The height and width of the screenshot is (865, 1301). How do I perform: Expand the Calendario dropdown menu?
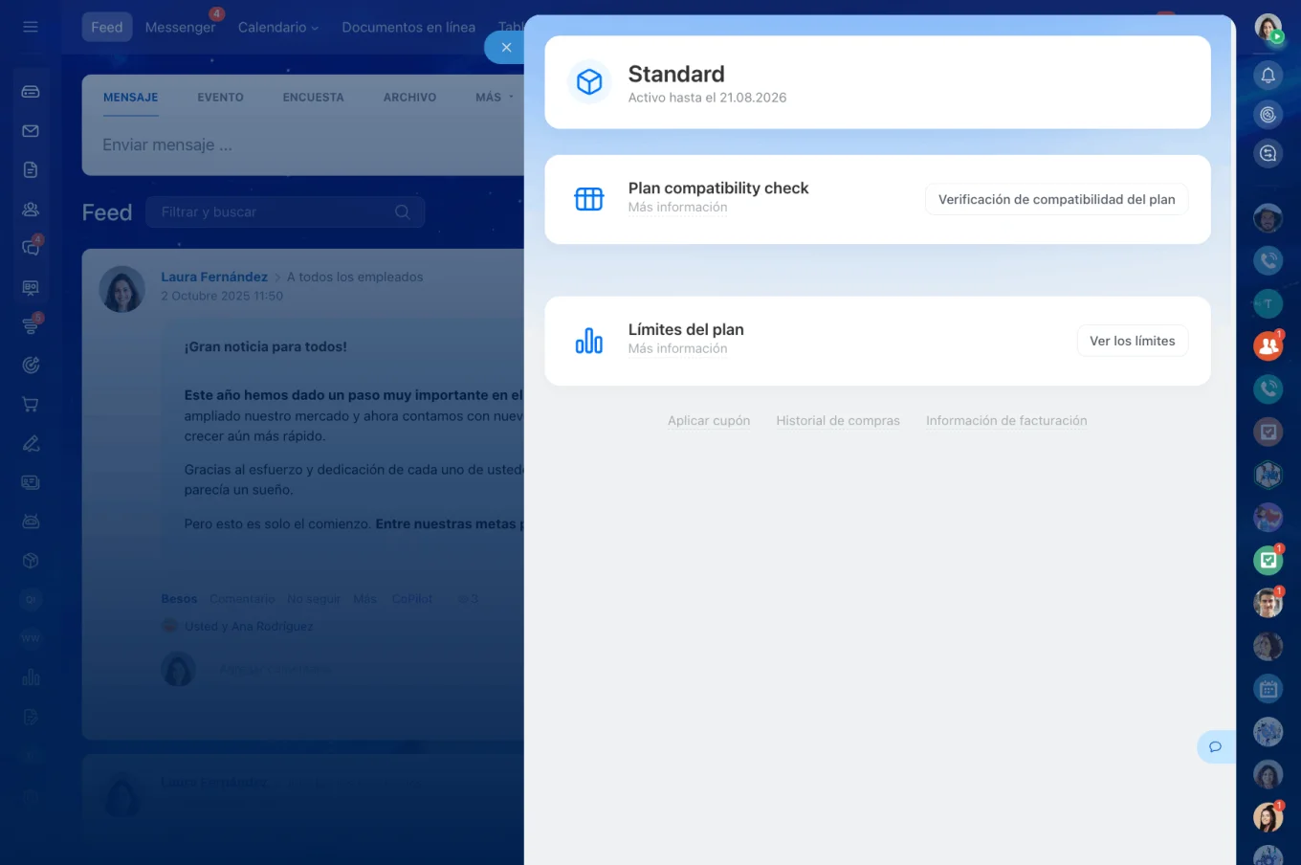pos(277,27)
